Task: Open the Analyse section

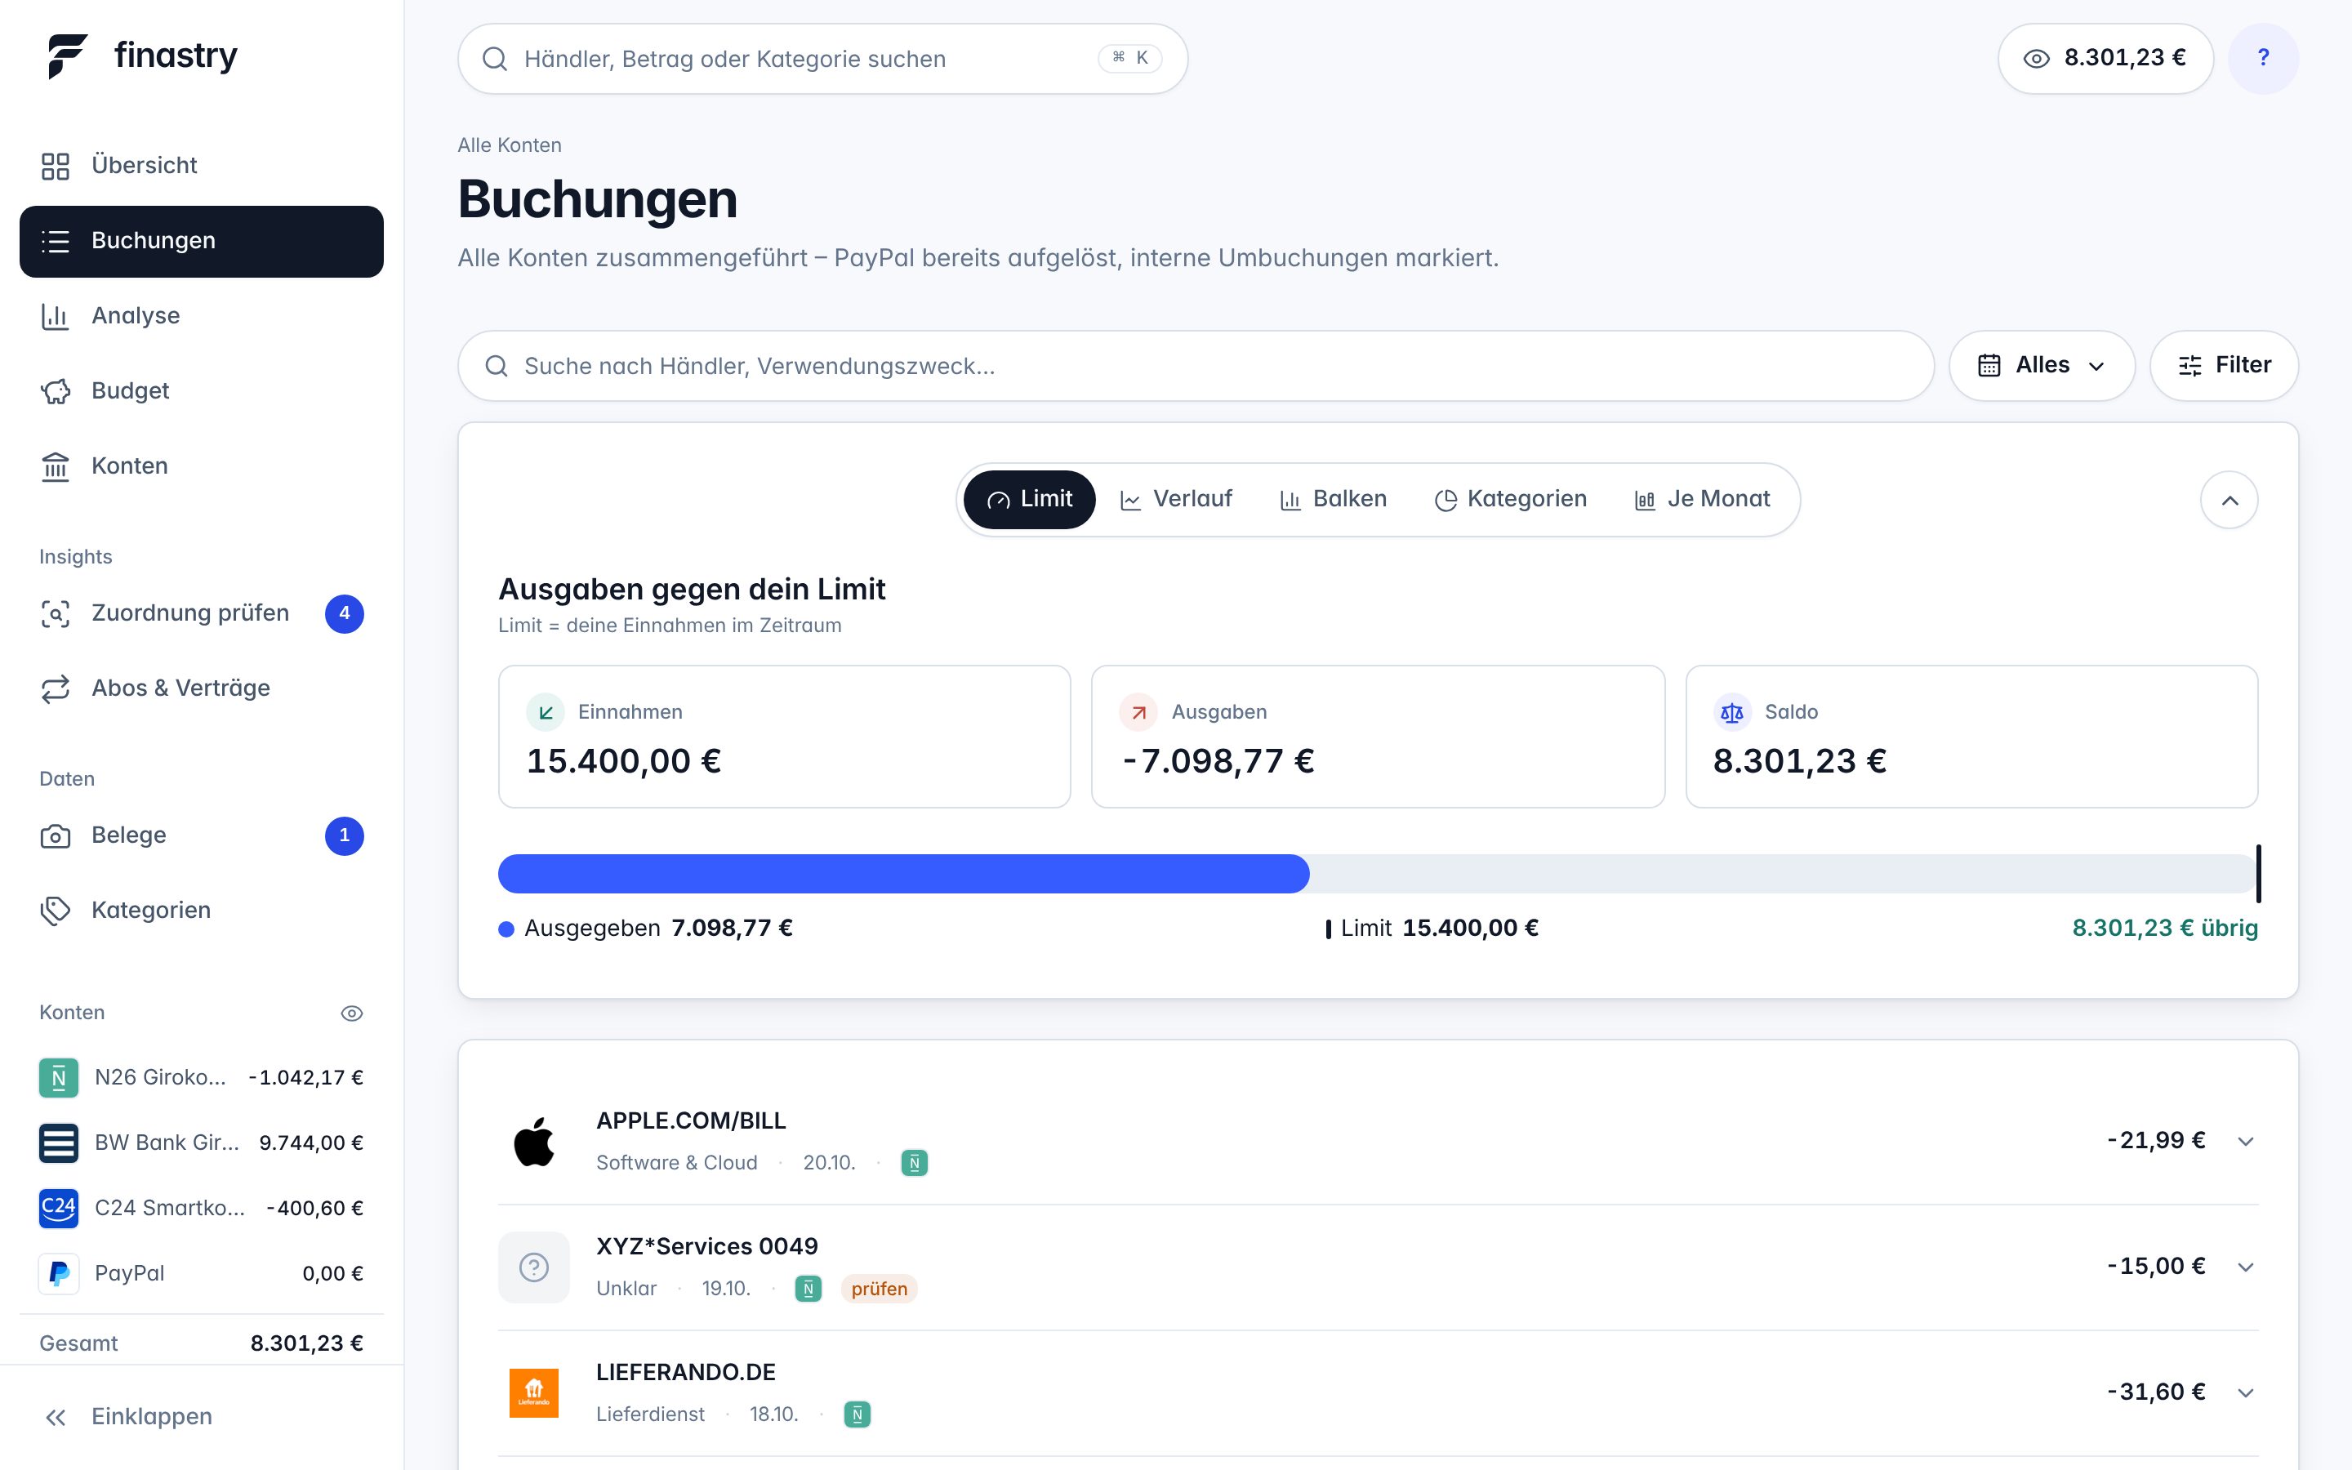Action: 201,316
